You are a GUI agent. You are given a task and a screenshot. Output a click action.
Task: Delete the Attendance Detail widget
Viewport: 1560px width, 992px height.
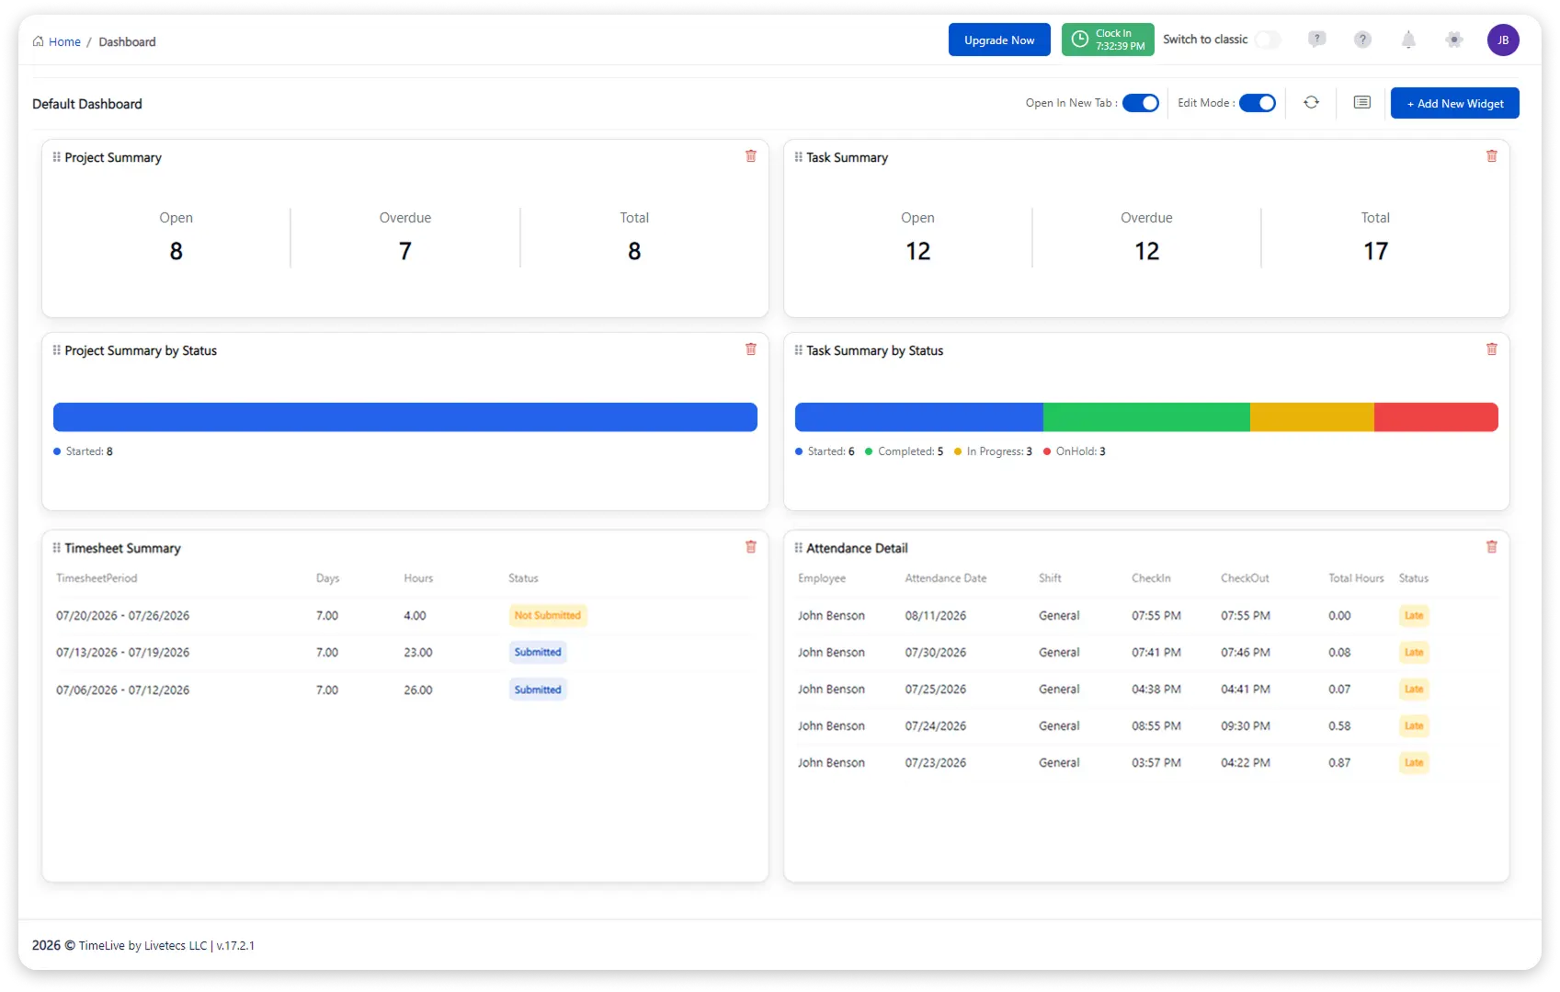[1491, 547]
